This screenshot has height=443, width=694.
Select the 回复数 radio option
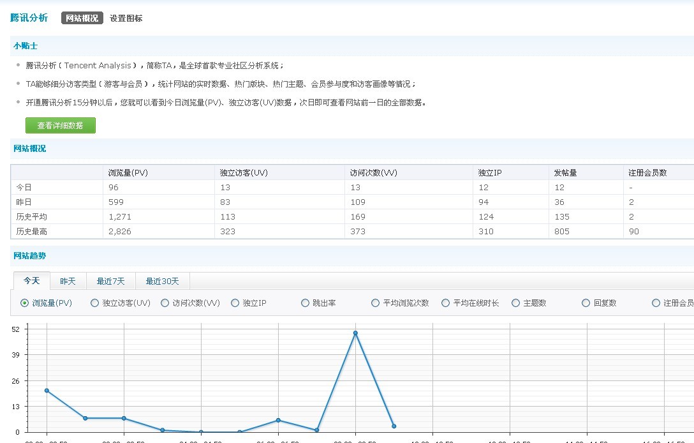click(x=586, y=303)
